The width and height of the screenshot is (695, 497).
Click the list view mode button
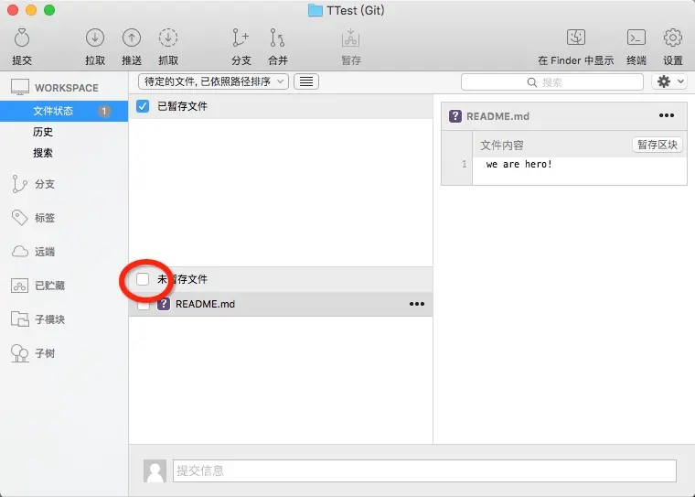pos(306,81)
